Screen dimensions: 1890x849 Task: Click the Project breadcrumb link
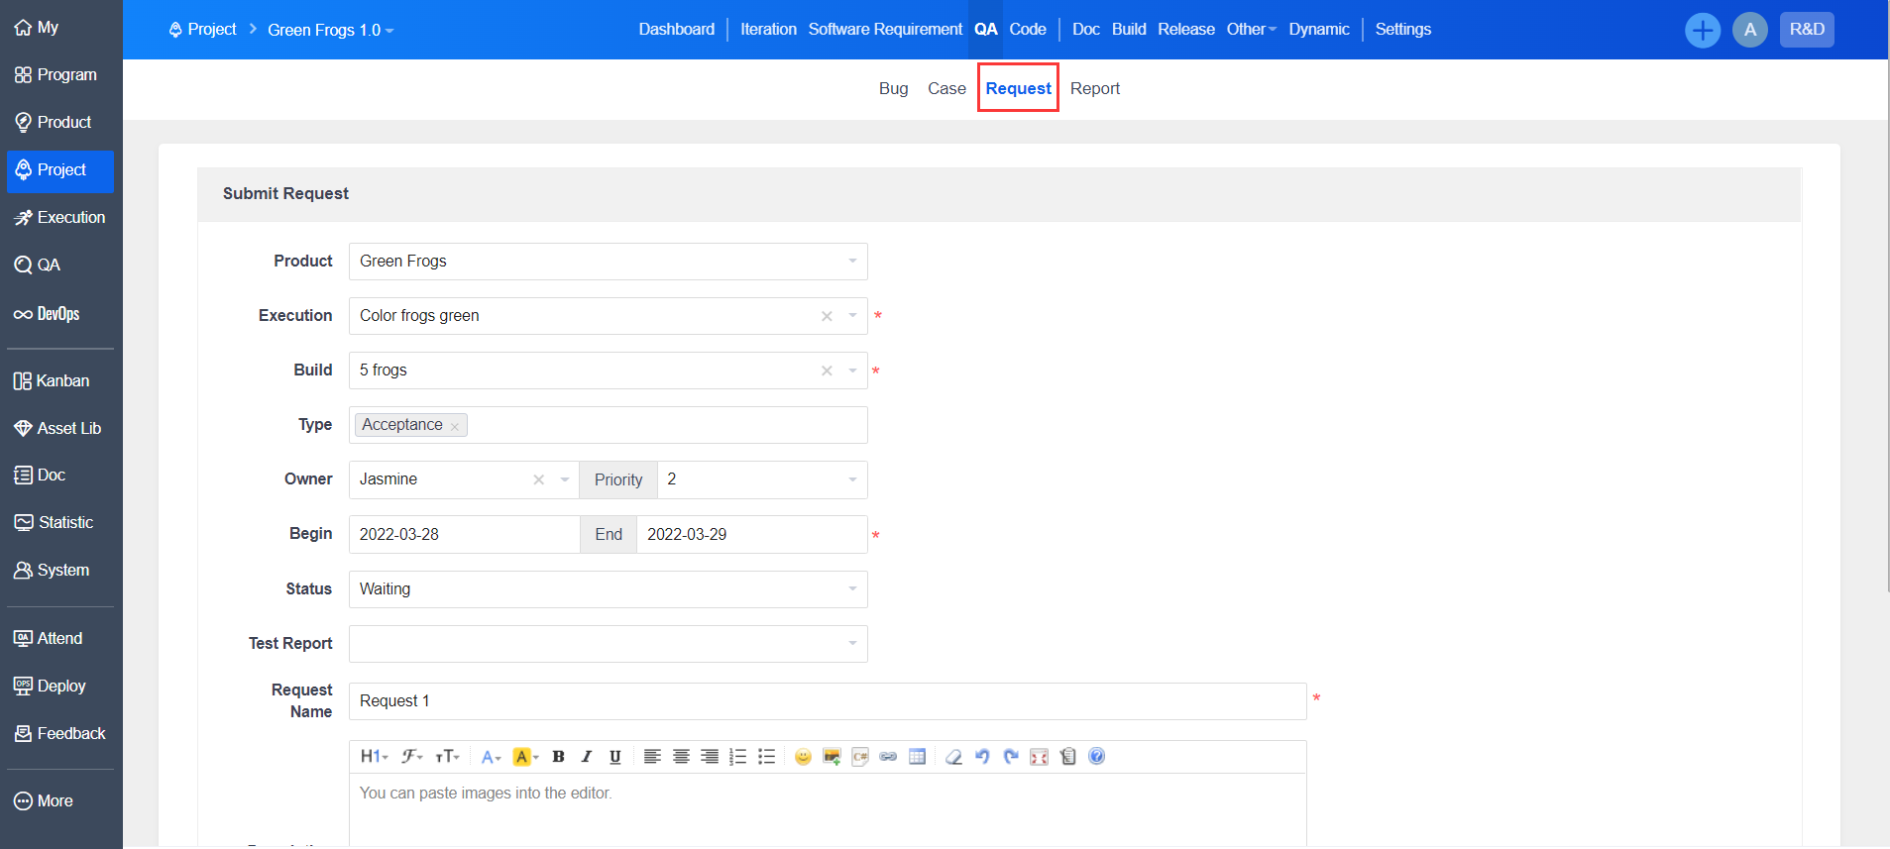[202, 30]
